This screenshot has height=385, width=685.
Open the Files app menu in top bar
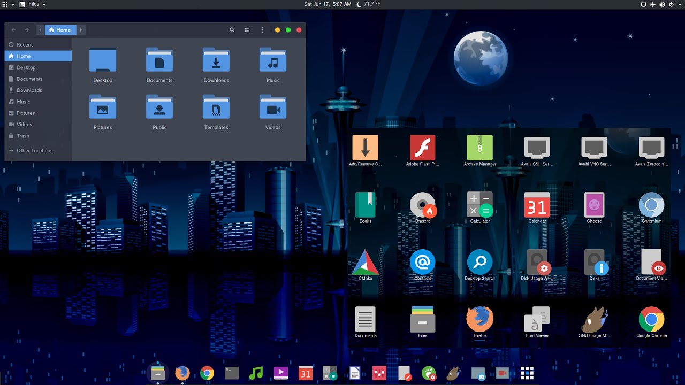33,4
